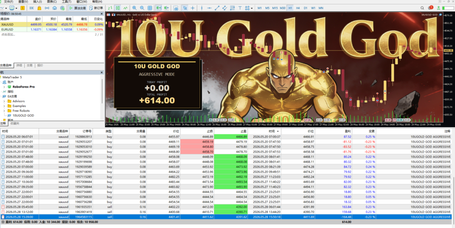Switch chart to bar chart mode
455x228 pixels.
(x=110, y=8)
